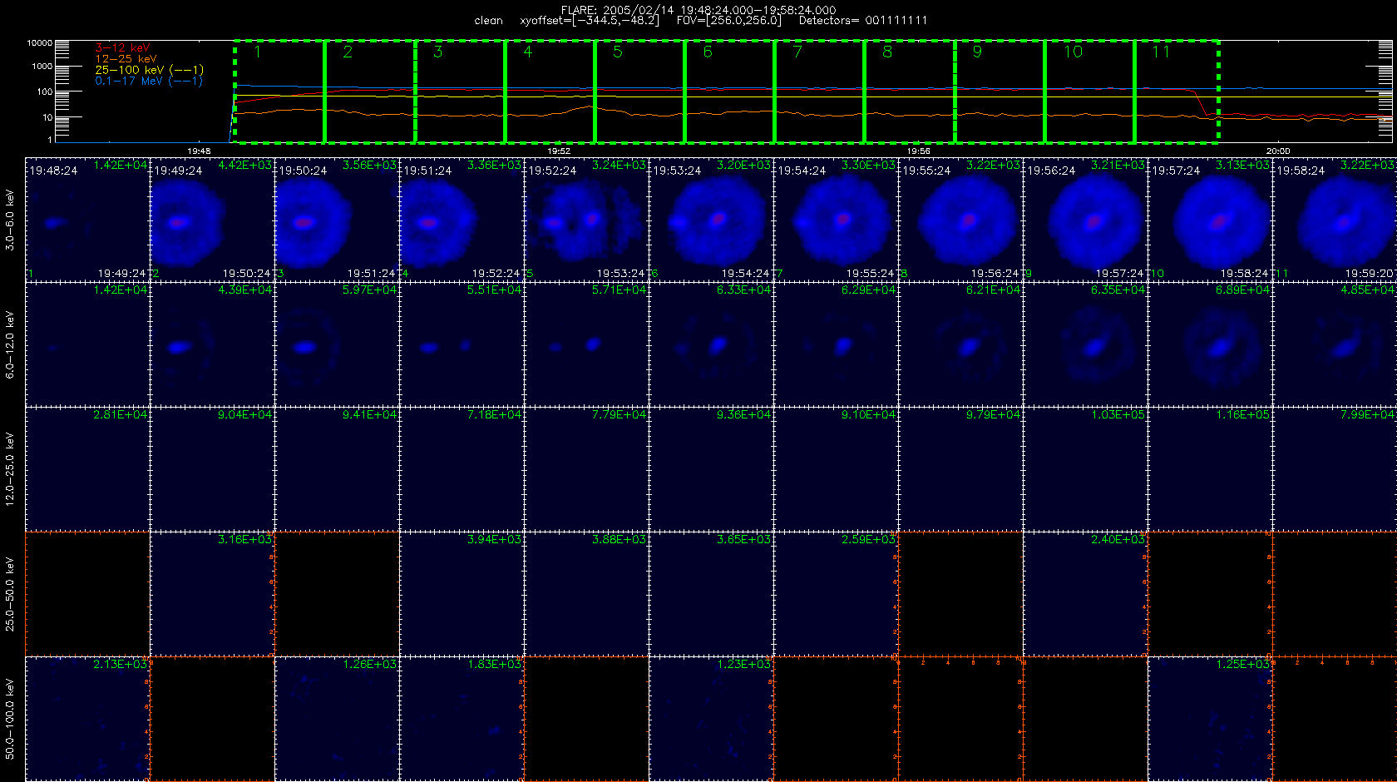This screenshot has width=1397, height=782.
Task: Click the 3.36E+03 peak value text
Action: 495,165
